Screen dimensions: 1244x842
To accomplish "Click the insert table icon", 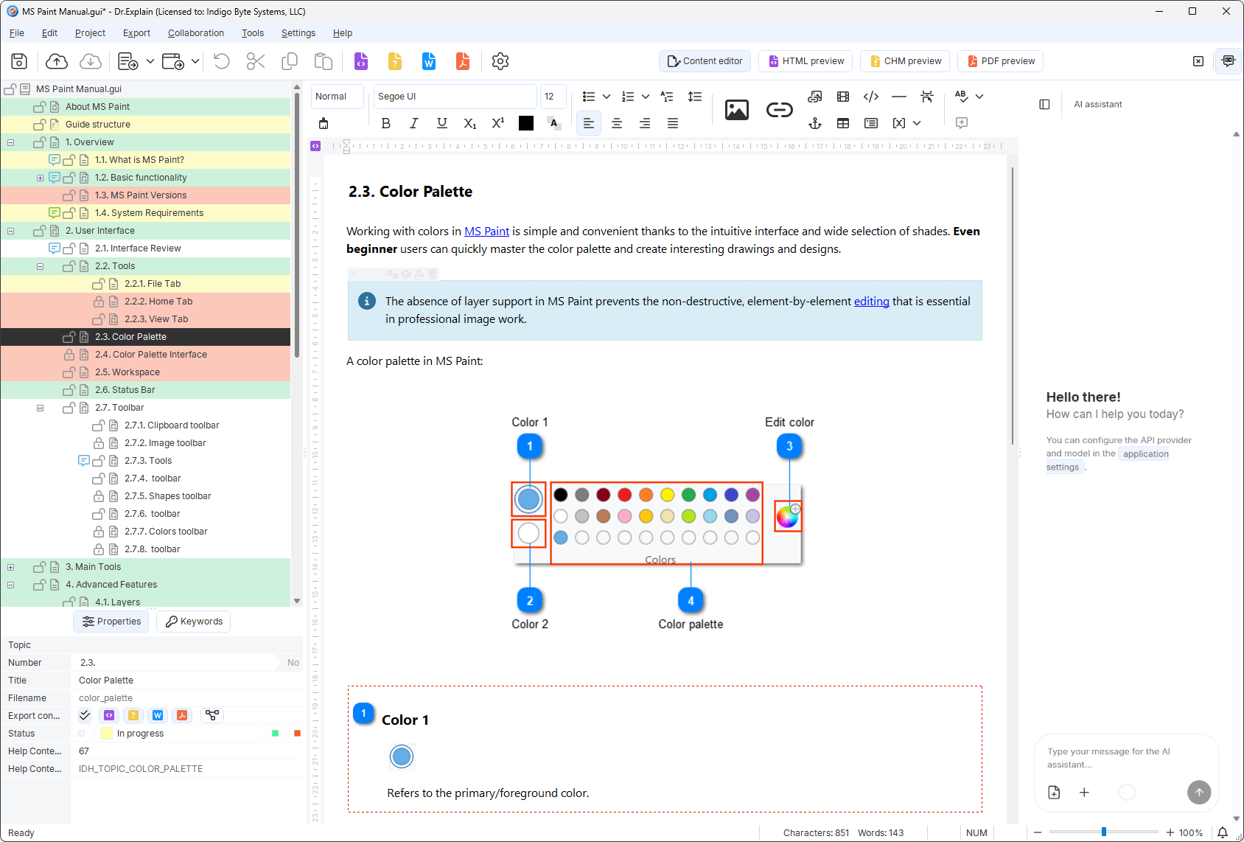I will 843,123.
